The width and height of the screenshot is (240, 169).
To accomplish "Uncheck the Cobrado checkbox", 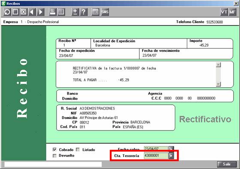I will [x=54, y=149].
